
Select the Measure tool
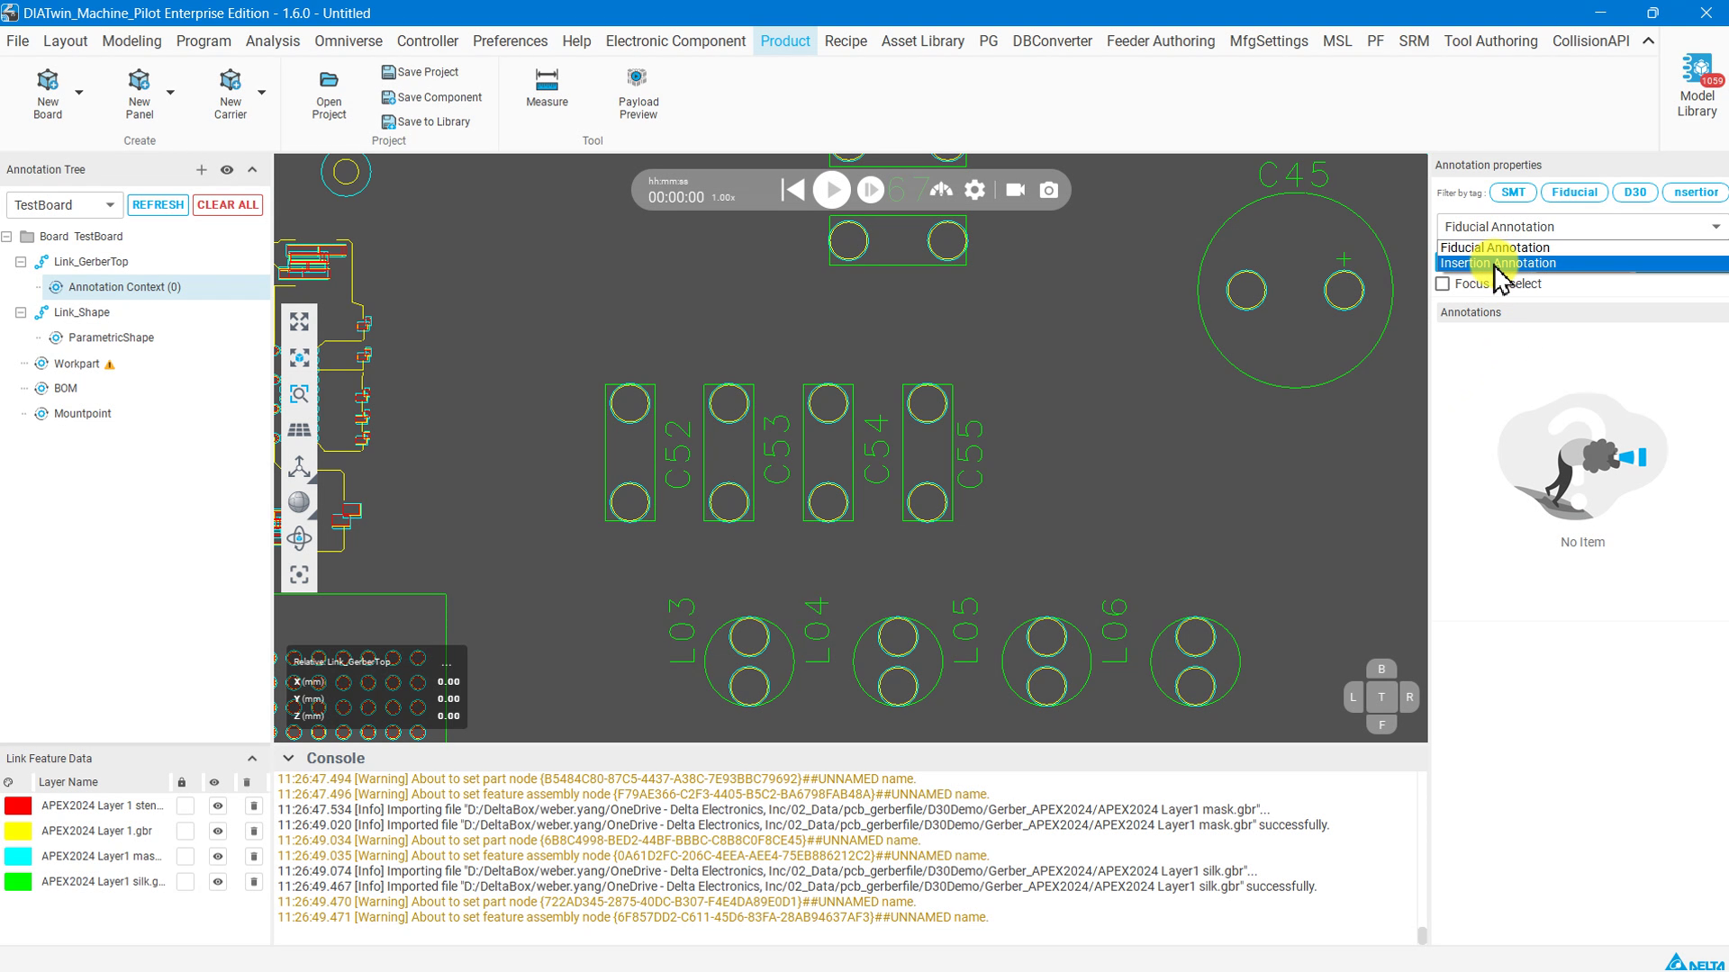(x=547, y=88)
